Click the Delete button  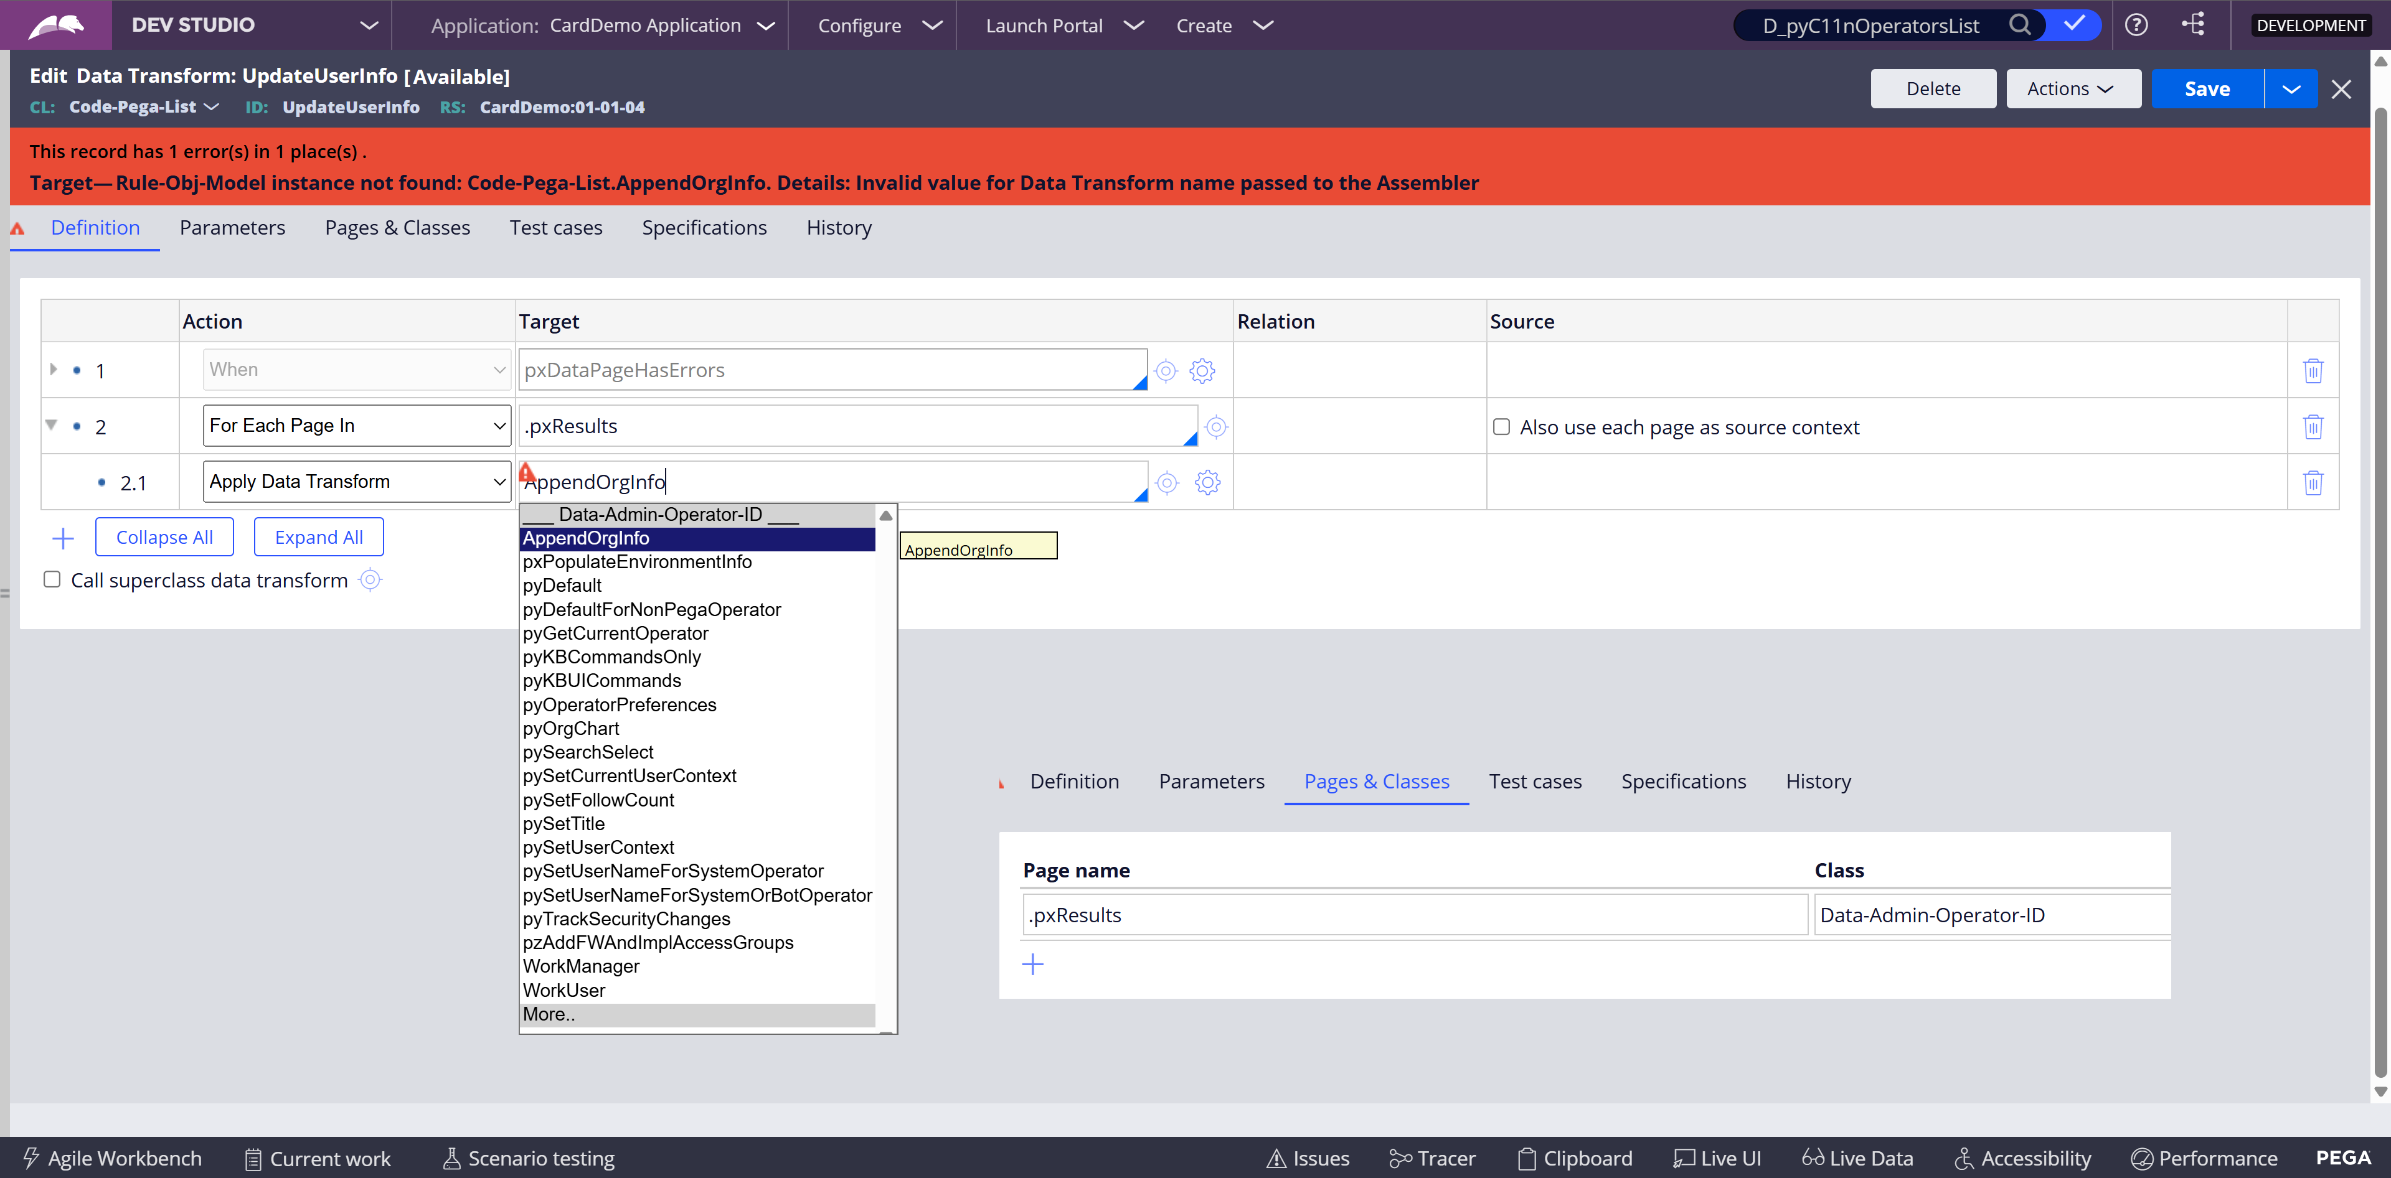(1933, 89)
